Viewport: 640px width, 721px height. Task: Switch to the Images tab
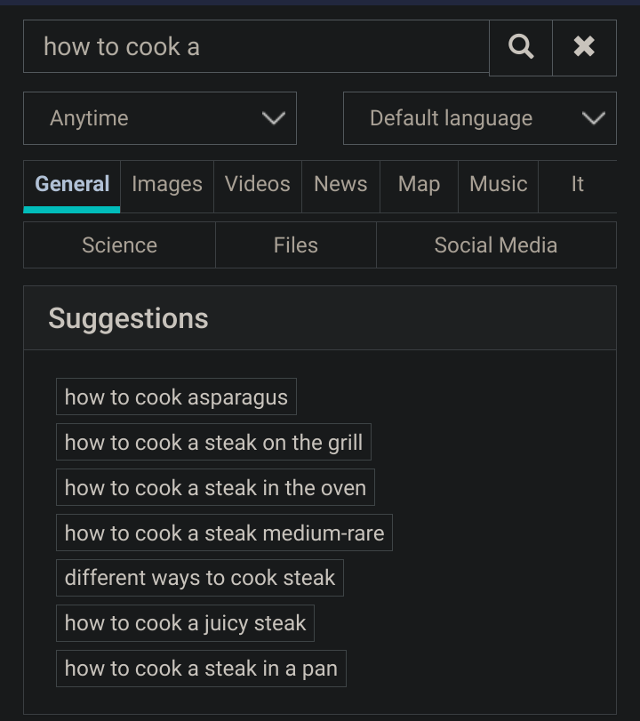coord(166,185)
